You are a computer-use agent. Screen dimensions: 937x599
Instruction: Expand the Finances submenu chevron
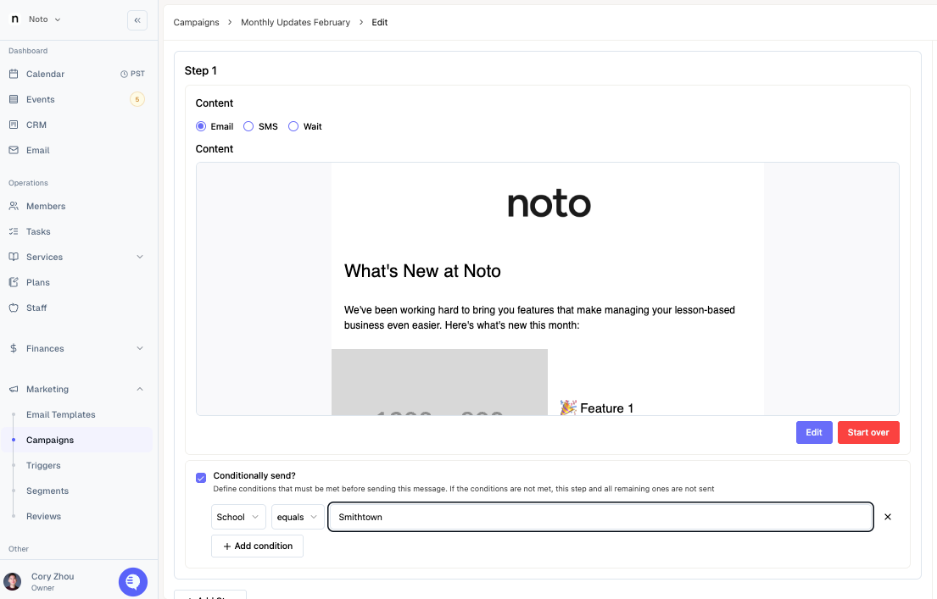(x=140, y=348)
